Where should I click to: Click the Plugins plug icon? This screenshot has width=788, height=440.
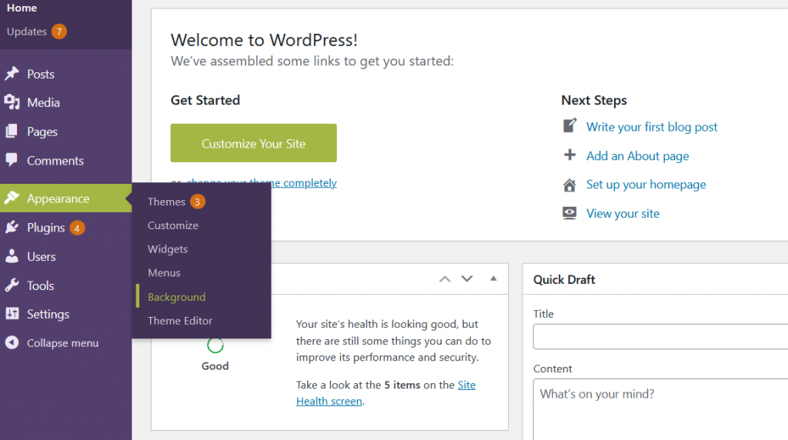click(x=12, y=227)
